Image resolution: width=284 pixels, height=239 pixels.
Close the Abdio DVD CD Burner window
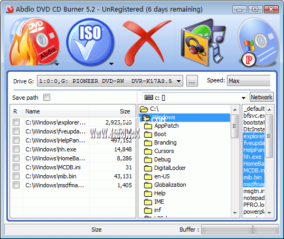271,9
